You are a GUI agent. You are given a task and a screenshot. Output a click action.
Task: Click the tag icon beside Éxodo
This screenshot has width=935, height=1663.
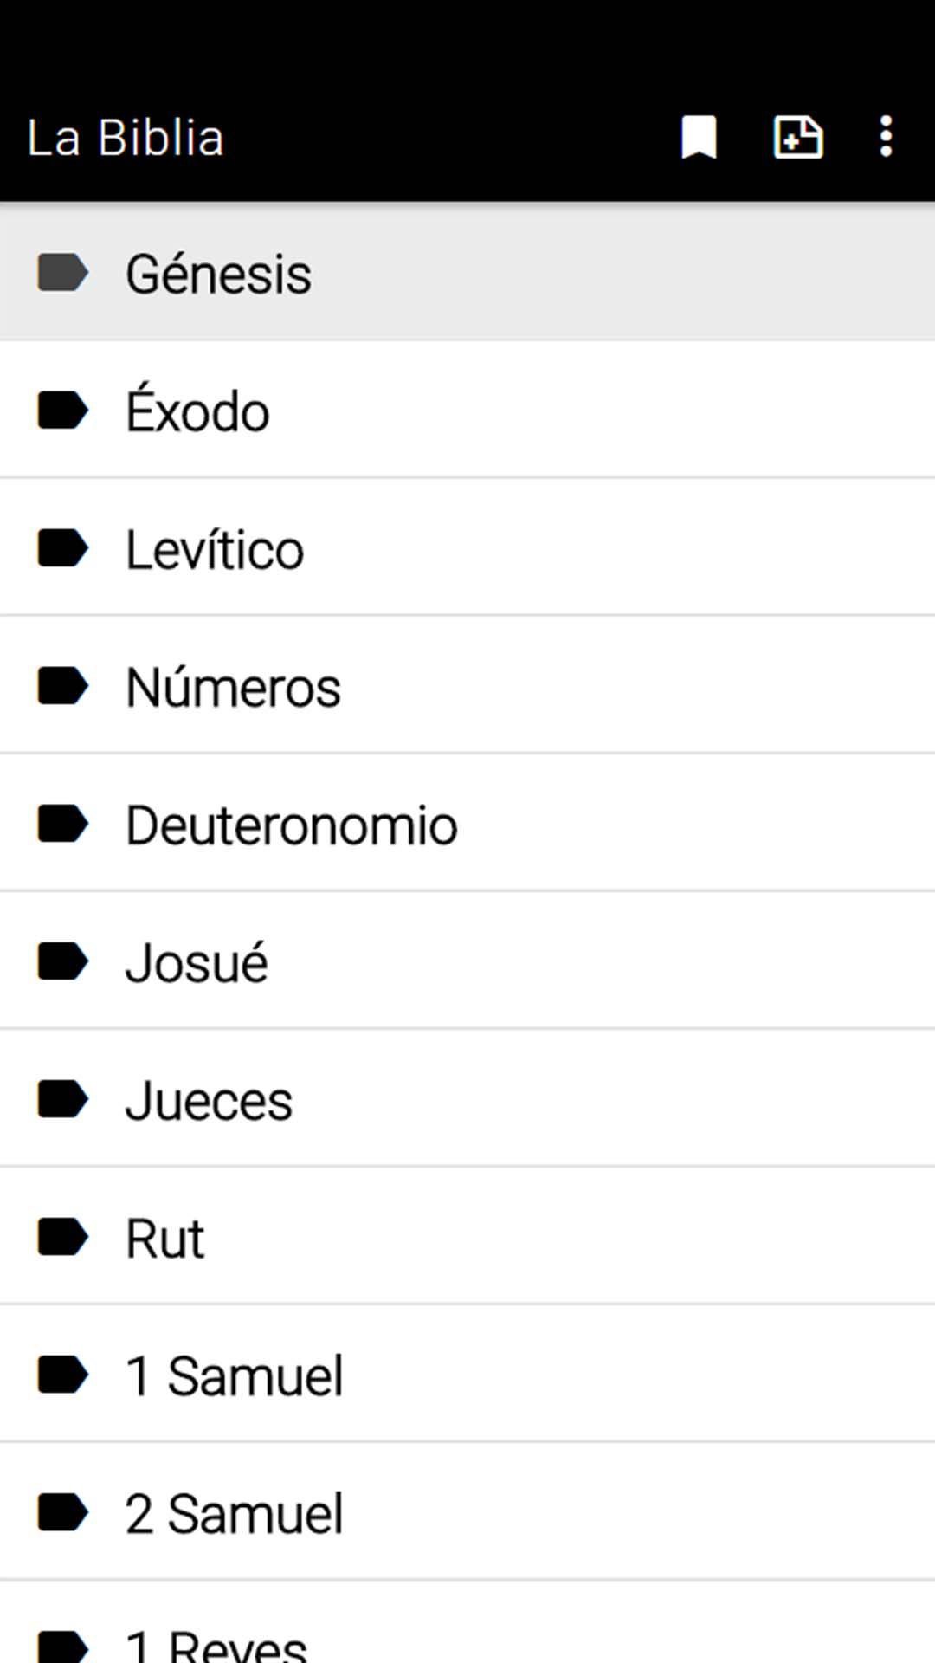tap(62, 411)
